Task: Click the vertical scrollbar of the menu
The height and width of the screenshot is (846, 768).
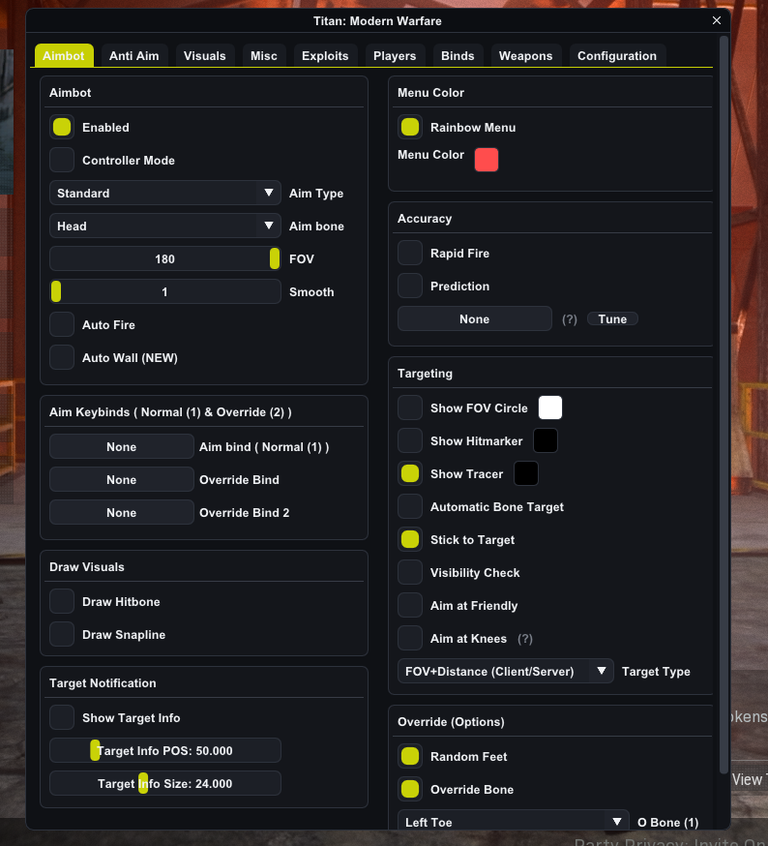Action: pos(724,405)
